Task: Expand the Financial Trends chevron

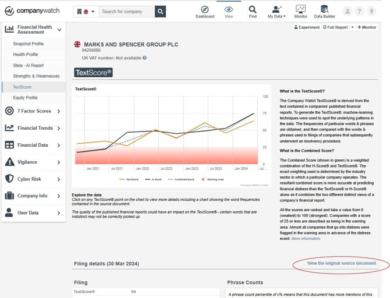Action: coord(59,128)
